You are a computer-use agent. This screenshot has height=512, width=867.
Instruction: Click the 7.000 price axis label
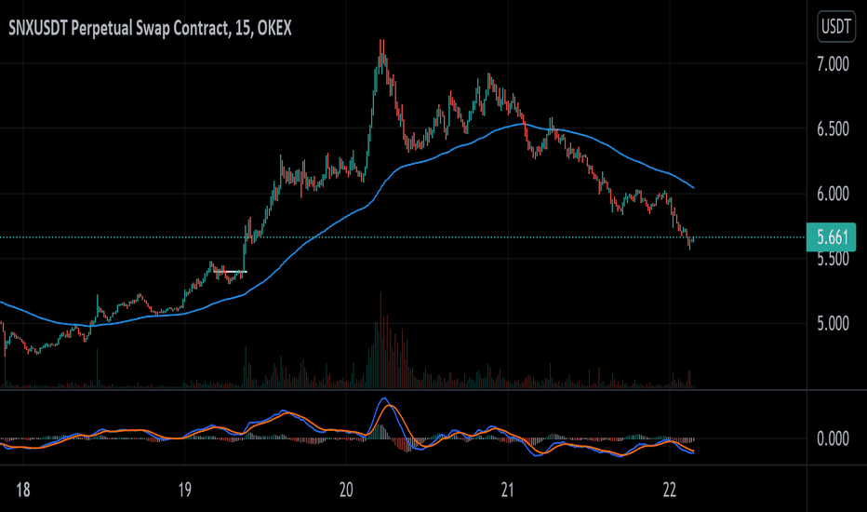(x=833, y=64)
